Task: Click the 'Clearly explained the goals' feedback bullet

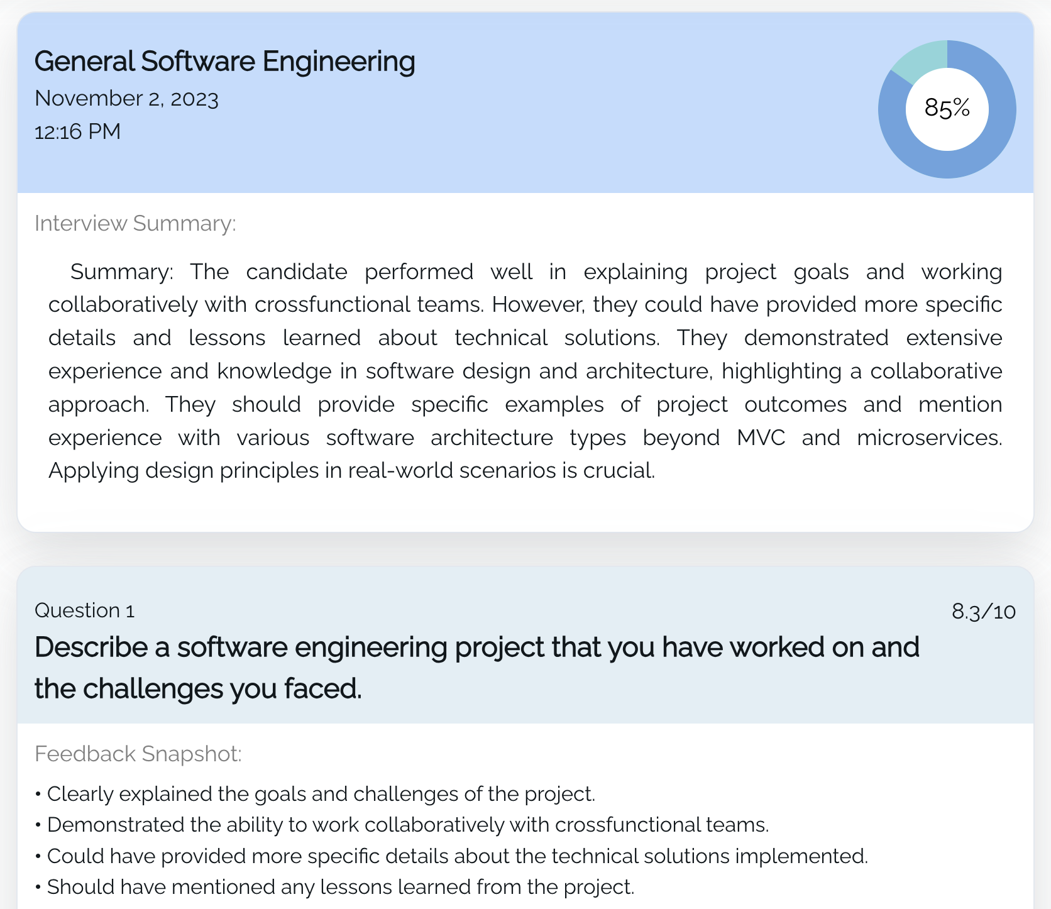Action: click(x=321, y=794)
